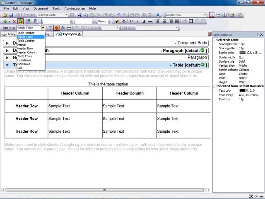Switch to horizontal split layout icon
This screenshot has width=265, height=199.
[x=218, y=15]
